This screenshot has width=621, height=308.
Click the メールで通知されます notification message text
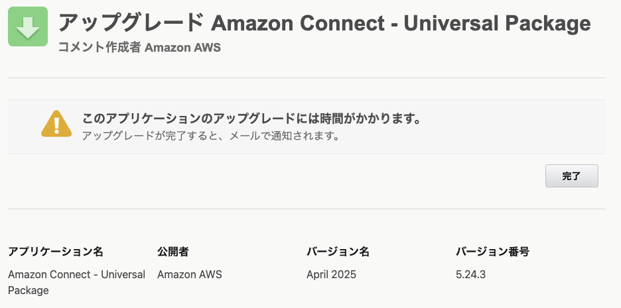tap(211, 136)
